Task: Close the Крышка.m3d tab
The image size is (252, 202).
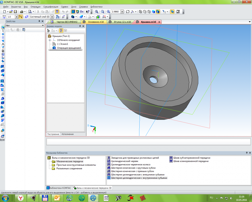Action: [x=159, y=22]
